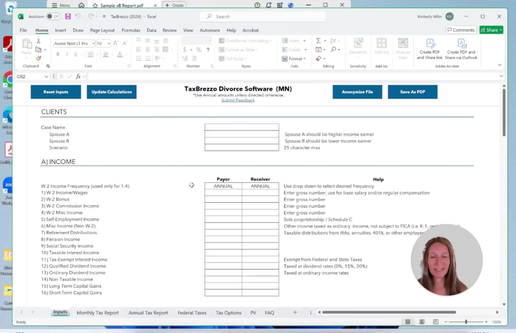Click the vertical scrollbar thumb
This screenshot has width=516, height=333.
(504, 112)
